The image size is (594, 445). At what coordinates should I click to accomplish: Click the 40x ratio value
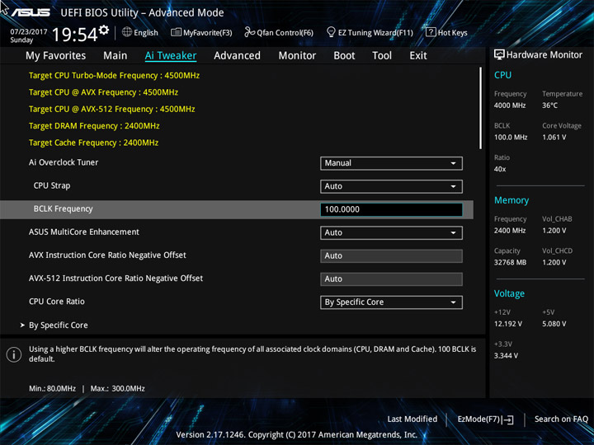click(500, 169)
